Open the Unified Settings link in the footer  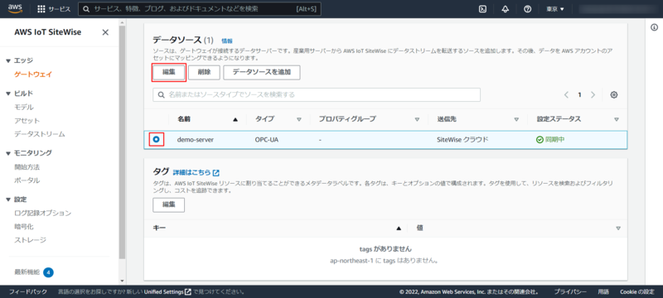[167, 292]
